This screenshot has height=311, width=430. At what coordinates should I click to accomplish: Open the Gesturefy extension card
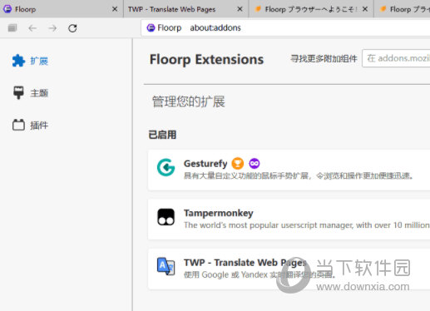point(289,170)
